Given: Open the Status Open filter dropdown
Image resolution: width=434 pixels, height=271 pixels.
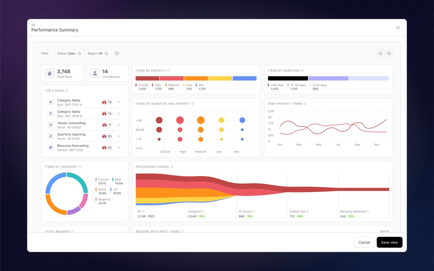Looking at the screenshot, I should point(70,53).
